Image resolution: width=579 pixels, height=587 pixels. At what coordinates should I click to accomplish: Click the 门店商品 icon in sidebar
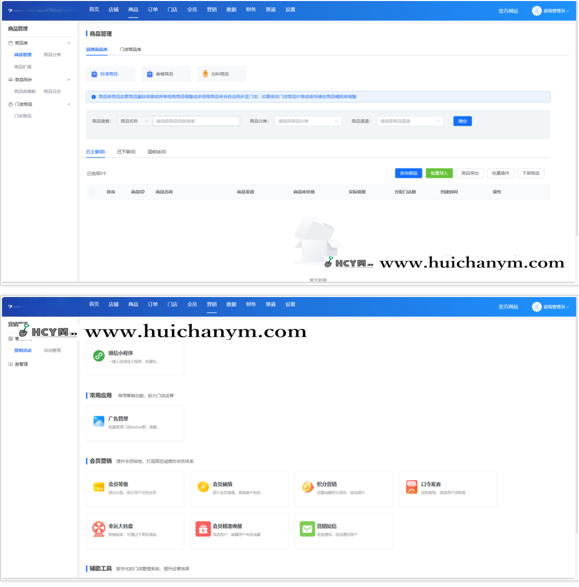pyautogui.click(x=11, y=104)
